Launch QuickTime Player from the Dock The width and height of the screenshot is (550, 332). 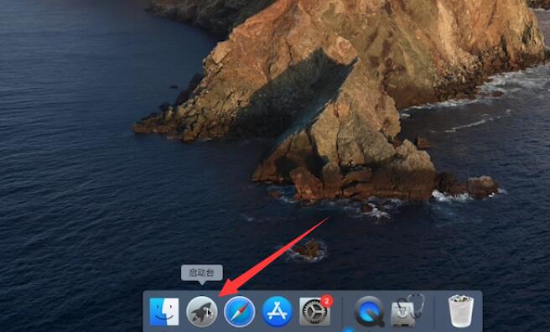coord(370,312)
